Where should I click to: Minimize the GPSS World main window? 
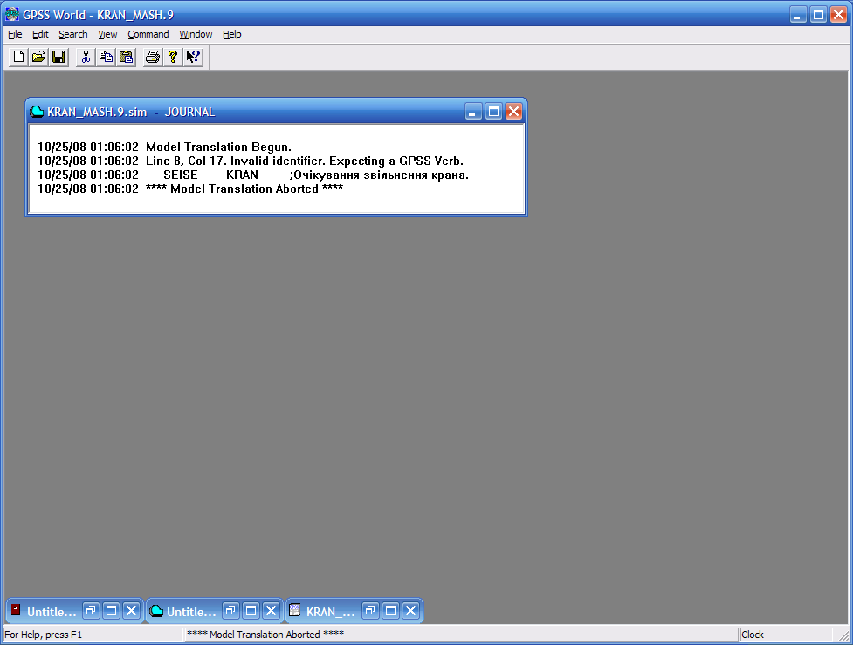(797, 15)
